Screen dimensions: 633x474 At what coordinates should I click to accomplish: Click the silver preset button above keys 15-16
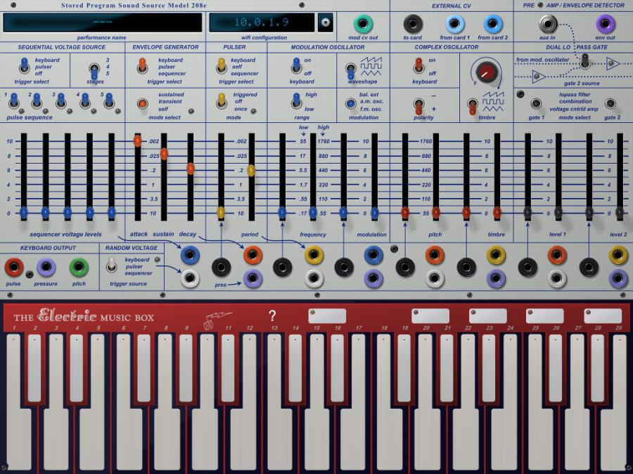pos(327,316)
